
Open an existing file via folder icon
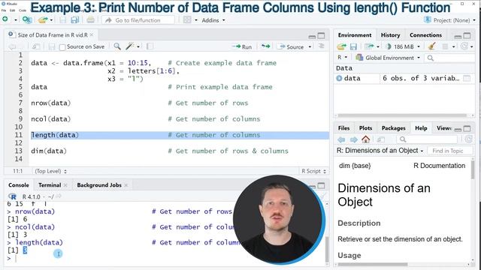tap(43, 20)
